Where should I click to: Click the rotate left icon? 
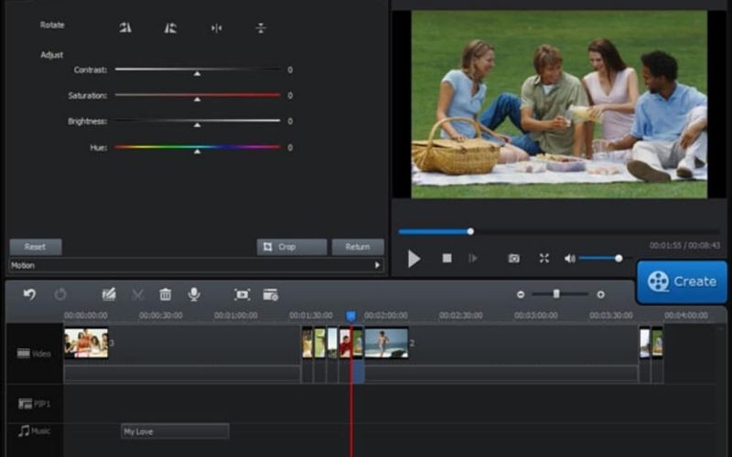click(x=125, y=27)
